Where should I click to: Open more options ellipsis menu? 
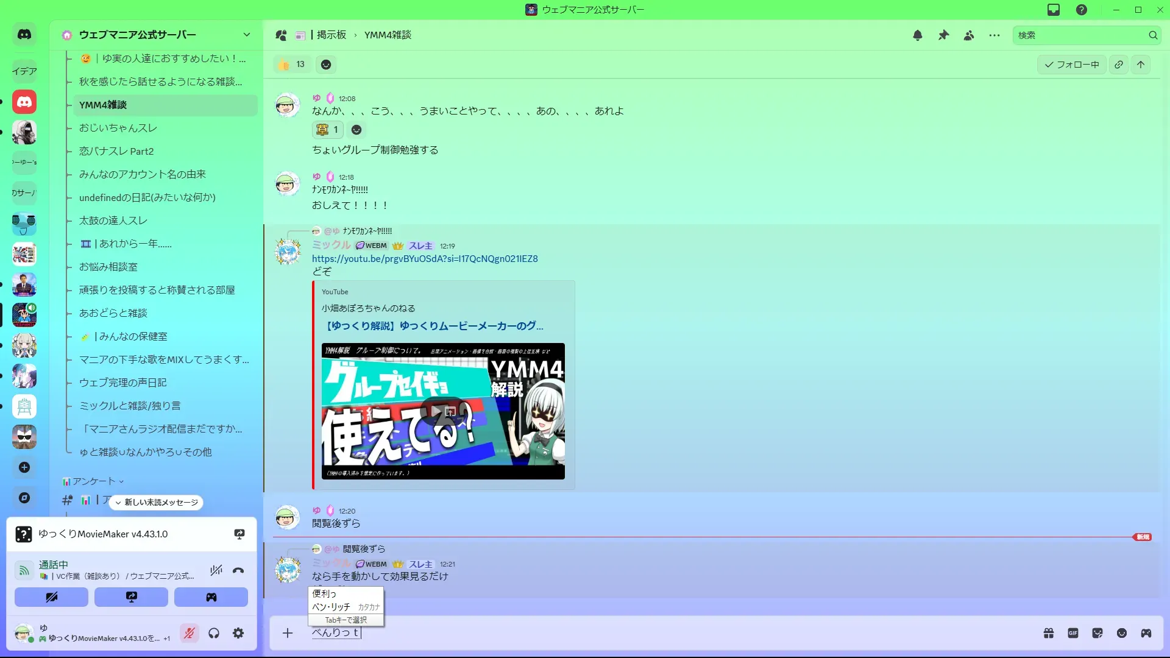pyautogui.click(x=994, y=35)
